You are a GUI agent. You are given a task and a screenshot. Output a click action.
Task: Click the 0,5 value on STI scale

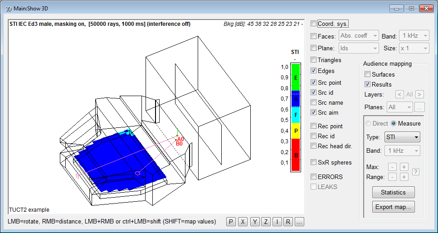pos(284,120)
